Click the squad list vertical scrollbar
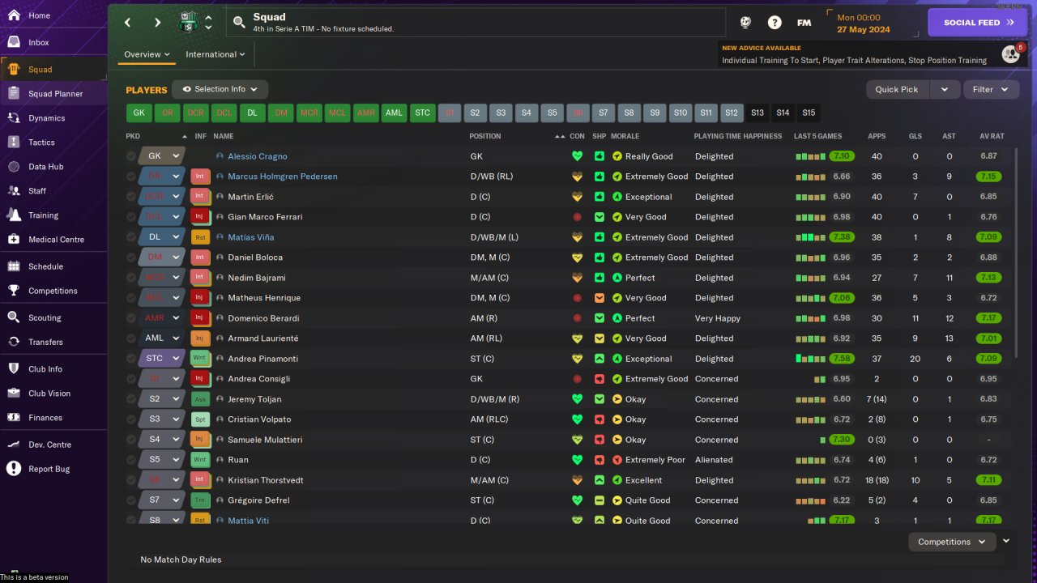 [x=1015, y=253]
